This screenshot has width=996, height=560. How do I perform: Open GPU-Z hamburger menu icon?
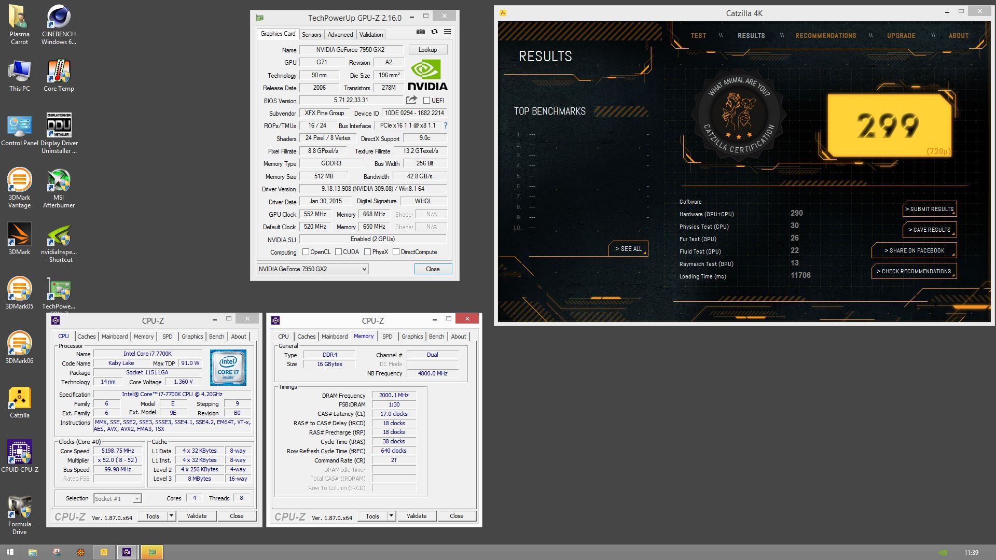click(447, 32)
